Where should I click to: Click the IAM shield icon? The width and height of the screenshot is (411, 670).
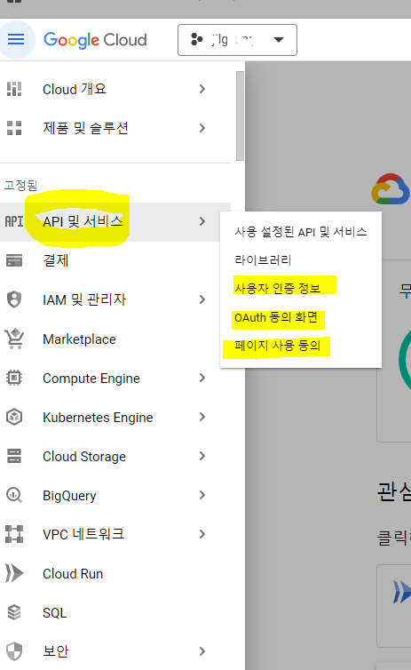pyautogui.click(x=14, y=299)
